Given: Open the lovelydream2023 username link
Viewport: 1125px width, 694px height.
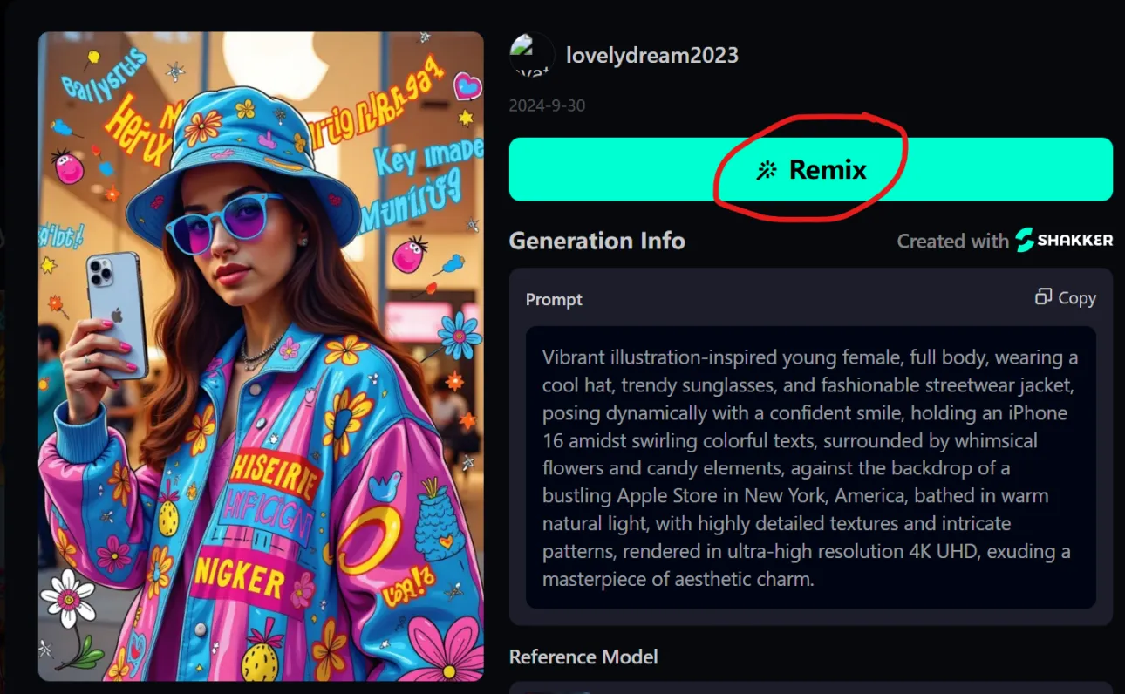Looking at the screenshot, I should [x=651, y=55].
